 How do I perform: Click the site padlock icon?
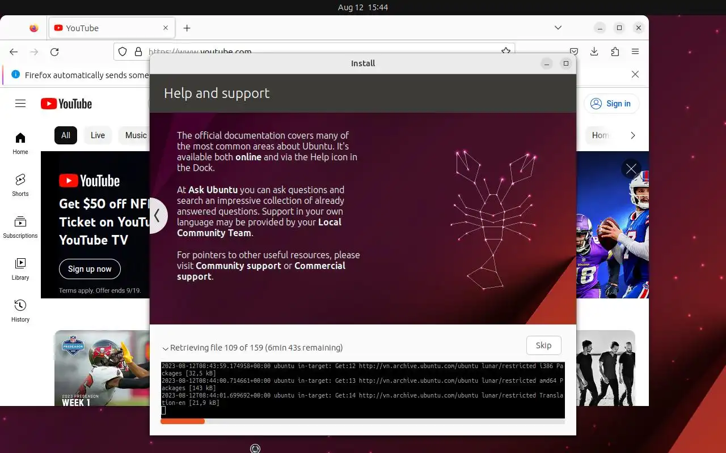[x=138, y=52]
